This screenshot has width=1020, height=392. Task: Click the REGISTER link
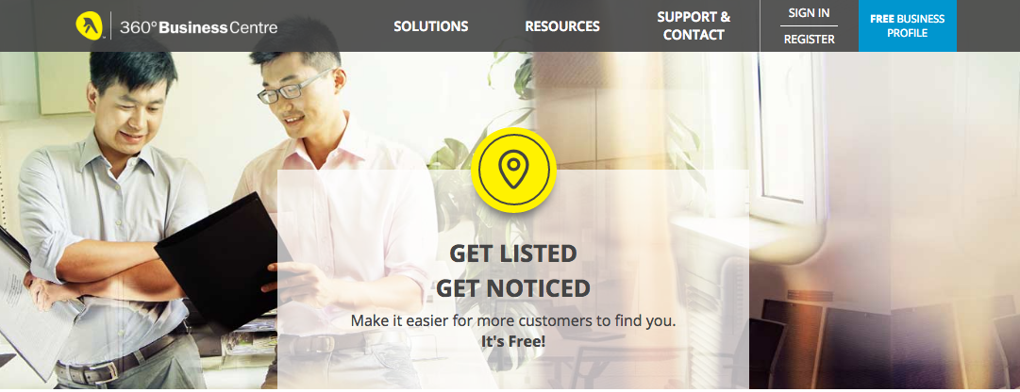tap(809, 40)
